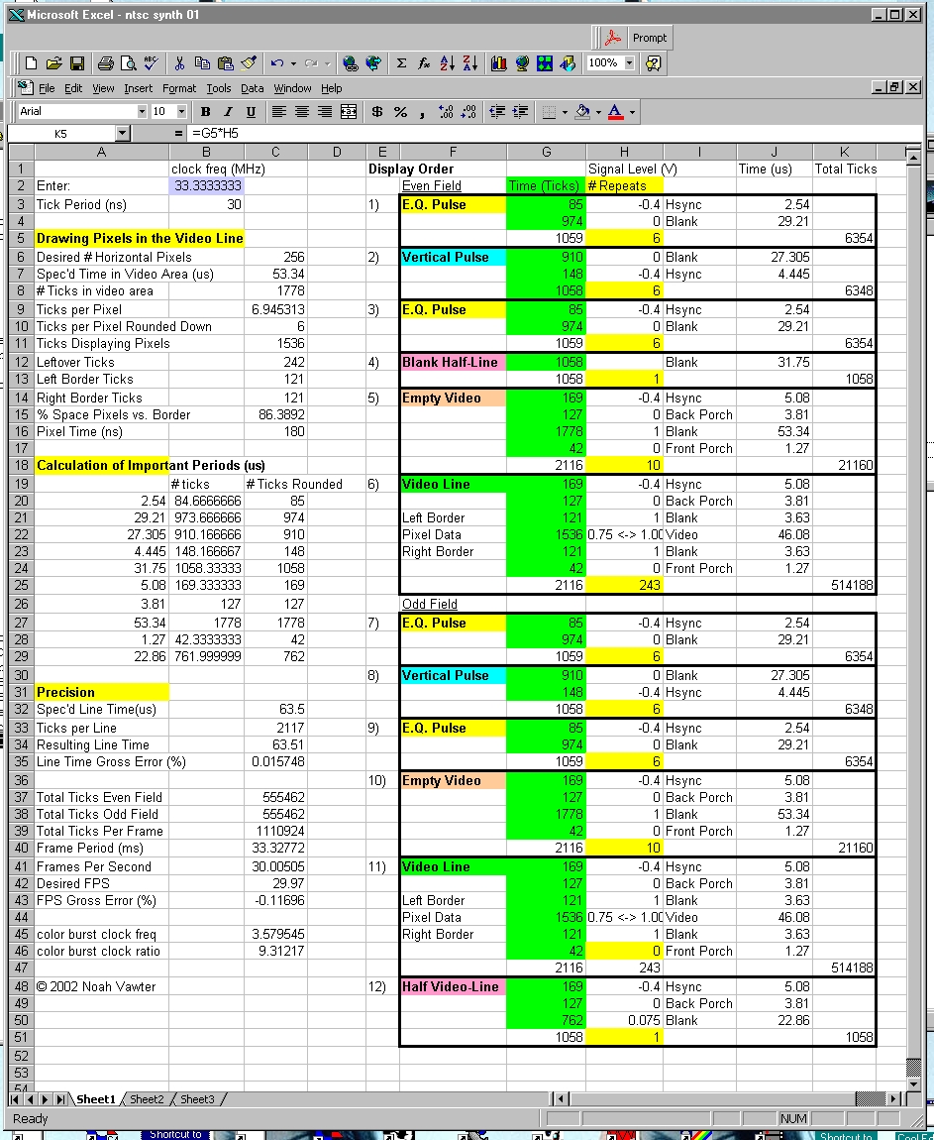
Task: Toggle Underline formatting
Action: coord(251,112)
